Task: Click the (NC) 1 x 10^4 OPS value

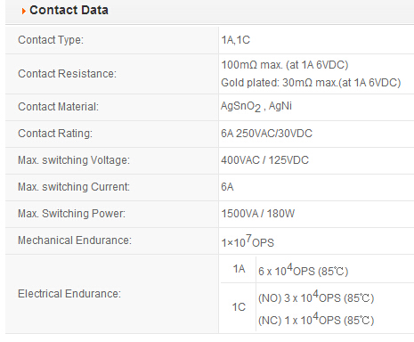Action: (316, 319)
